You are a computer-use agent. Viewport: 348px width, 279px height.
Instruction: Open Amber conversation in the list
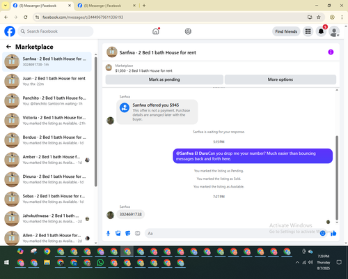47,160
